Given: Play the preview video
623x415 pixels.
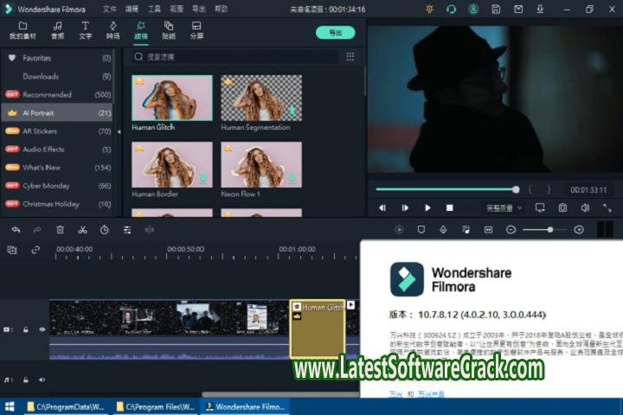Looking at the screenshot, I should pyautogui.click(x=427, y=207).
